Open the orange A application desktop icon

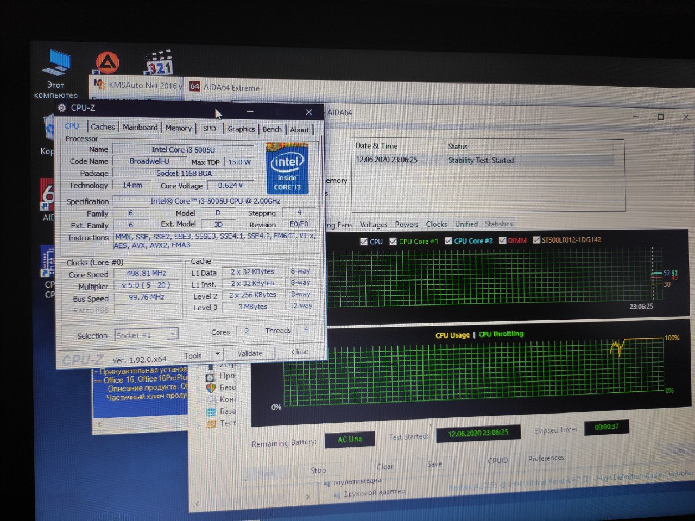(x=108, y=63)
